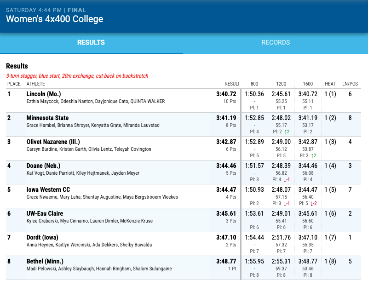Open UW-Eau Claire team link

tap(45, 213)
